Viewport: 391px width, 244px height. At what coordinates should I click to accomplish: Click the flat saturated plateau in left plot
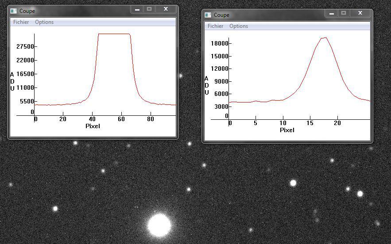click(x=114, y=34)
